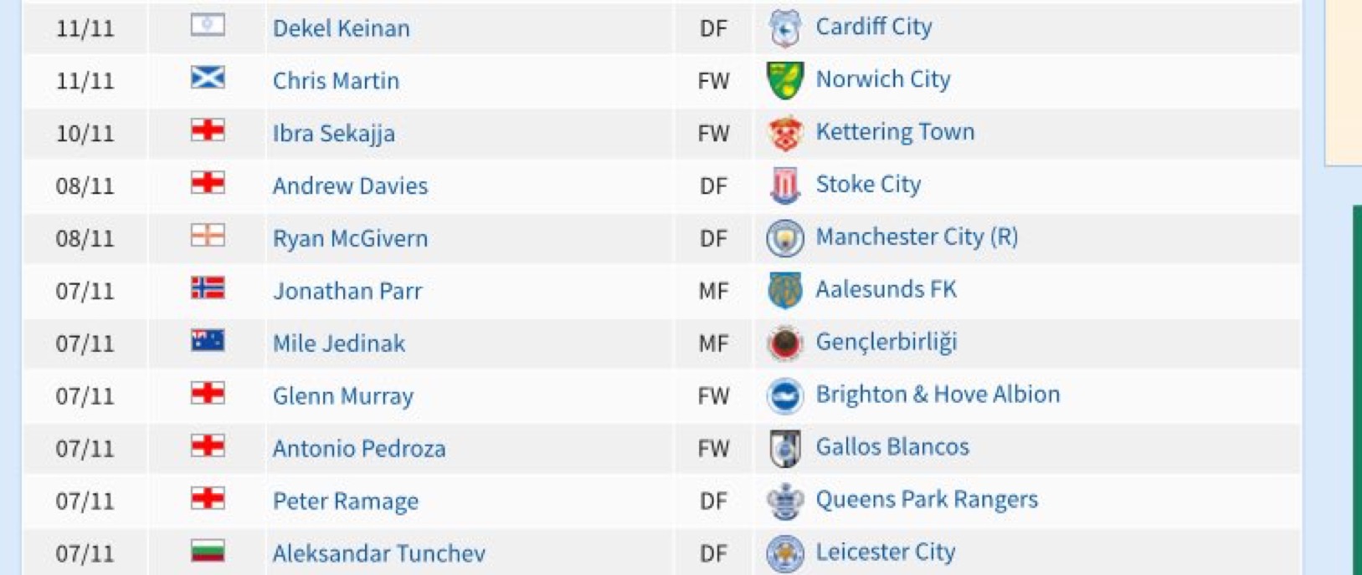This screenshot has width=1362, height=575.
Task: Click the Bulgaria flag beside Aleksandar Tunchev
Action: tap(208, 552)
